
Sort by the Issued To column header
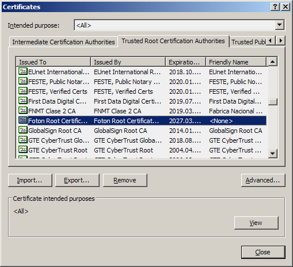click(x=53, y=62)
